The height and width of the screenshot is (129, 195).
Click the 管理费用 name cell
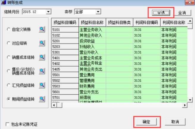point(92,81)
